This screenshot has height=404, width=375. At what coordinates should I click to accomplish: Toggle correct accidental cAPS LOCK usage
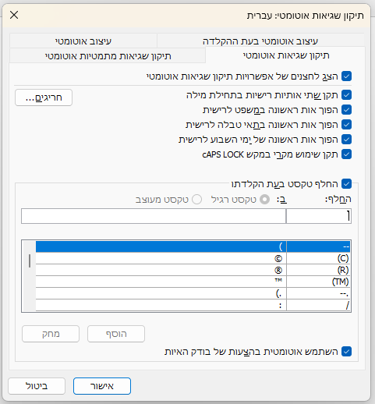tap(346, 154)
